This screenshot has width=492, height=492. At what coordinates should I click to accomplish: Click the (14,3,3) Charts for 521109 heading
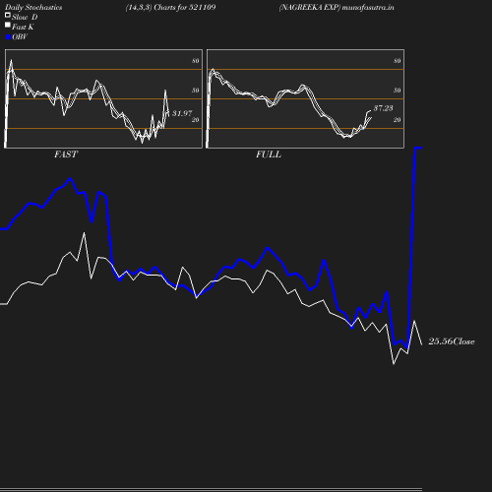[170, 7]
